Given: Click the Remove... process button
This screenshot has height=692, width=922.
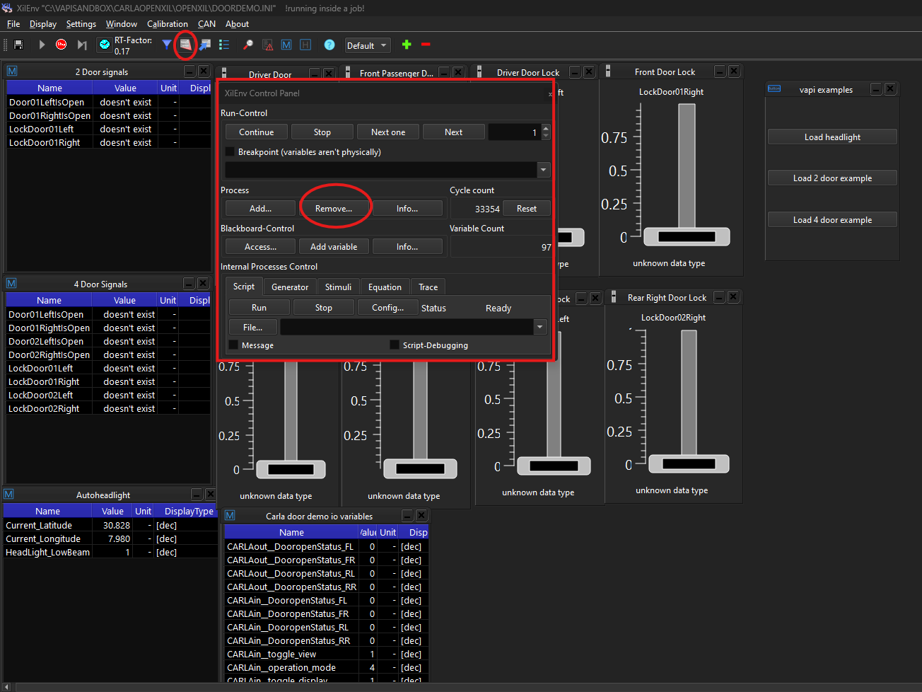Looking at the screenshot, I should click(334, 209).
